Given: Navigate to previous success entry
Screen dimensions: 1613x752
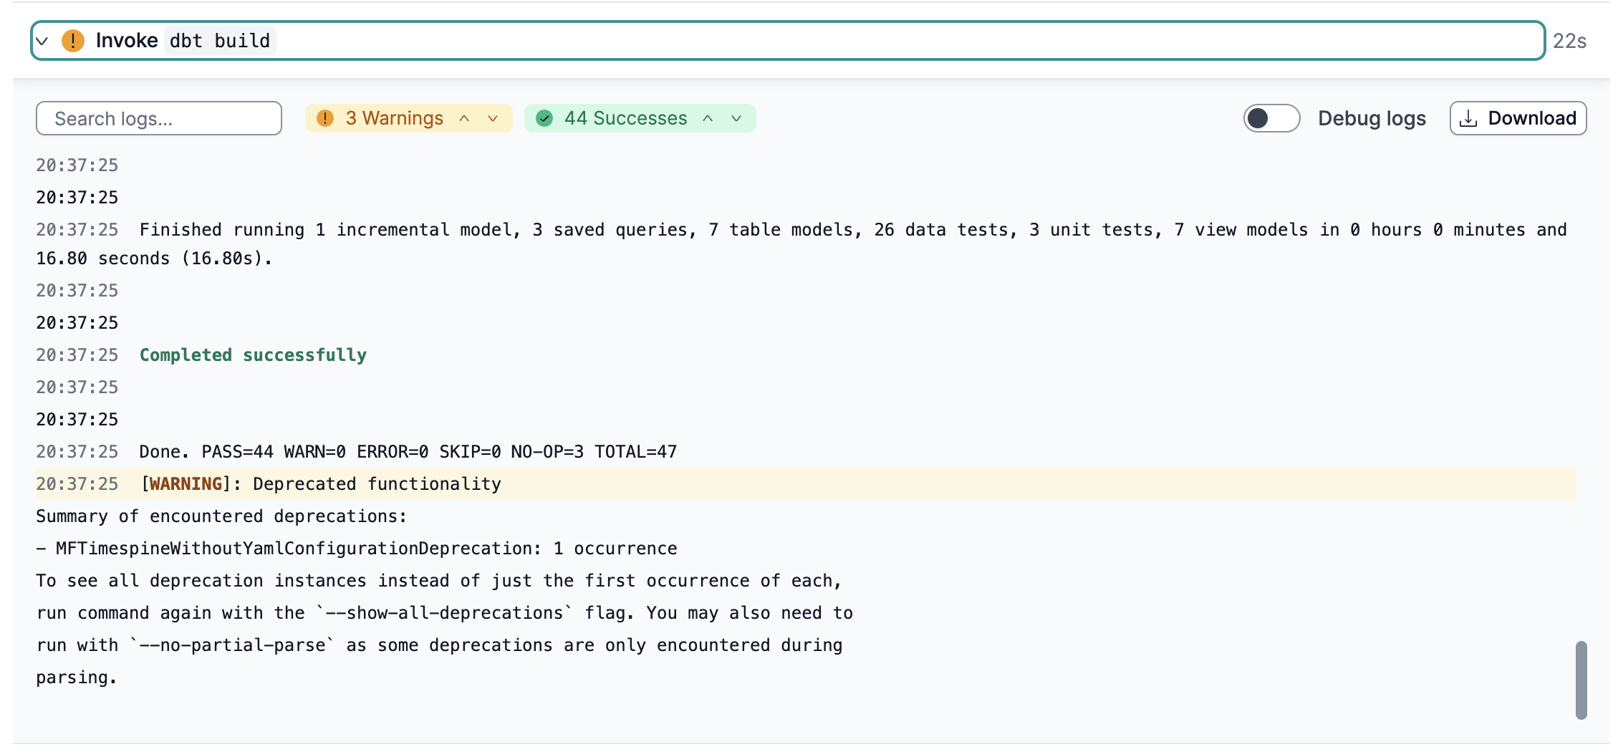Looking at the screenshot, I should click(x=707, y=118).
